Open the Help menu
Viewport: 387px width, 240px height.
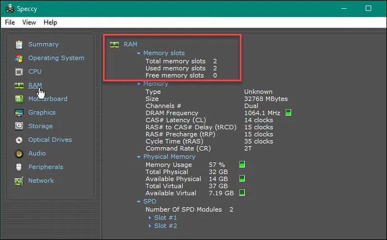50,23
